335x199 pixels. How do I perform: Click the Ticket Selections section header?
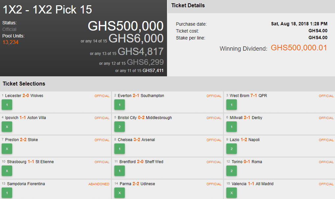click(24, 84)
